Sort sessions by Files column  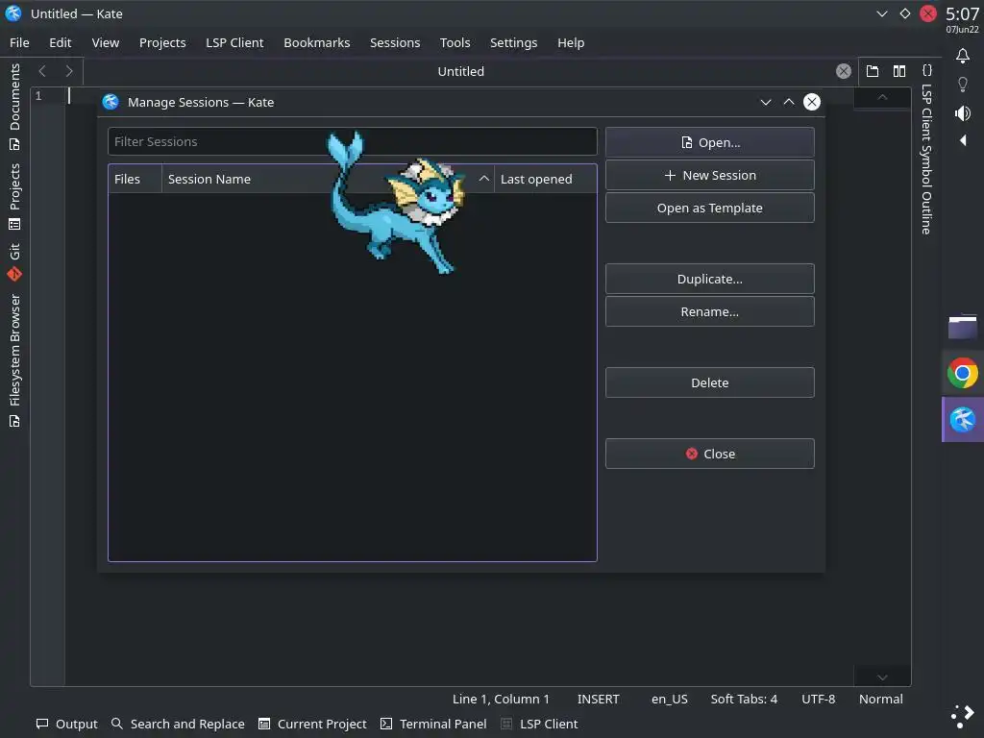pyautogui.click(x=135, y=179)
